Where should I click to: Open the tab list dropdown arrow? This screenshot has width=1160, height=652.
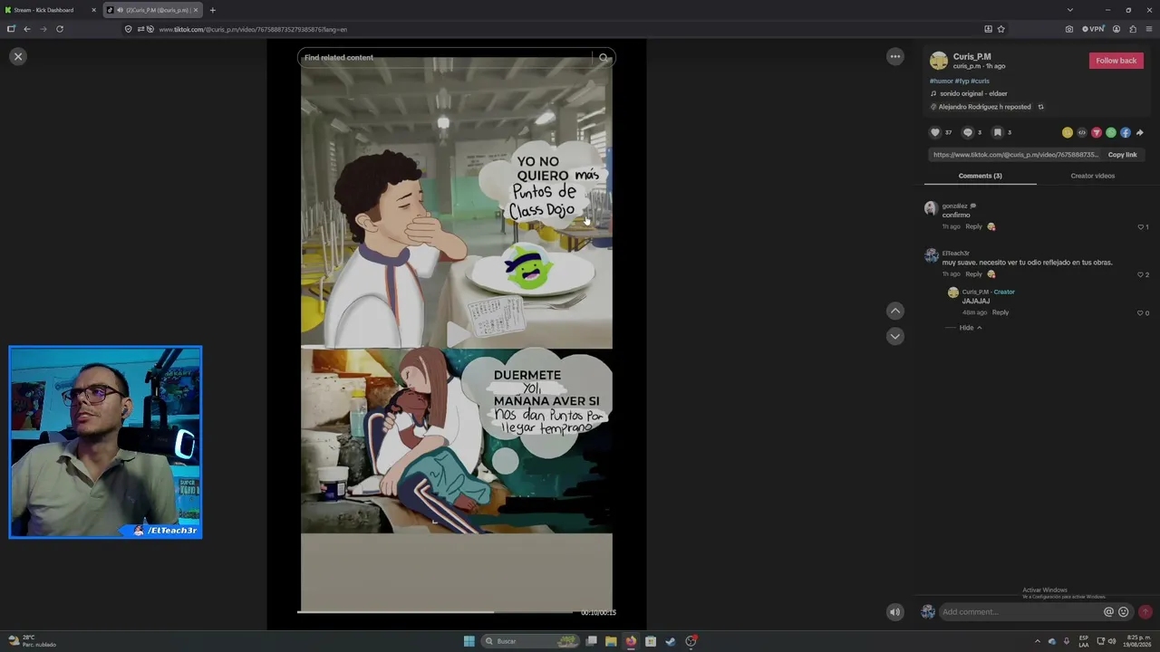point(1070,10)
